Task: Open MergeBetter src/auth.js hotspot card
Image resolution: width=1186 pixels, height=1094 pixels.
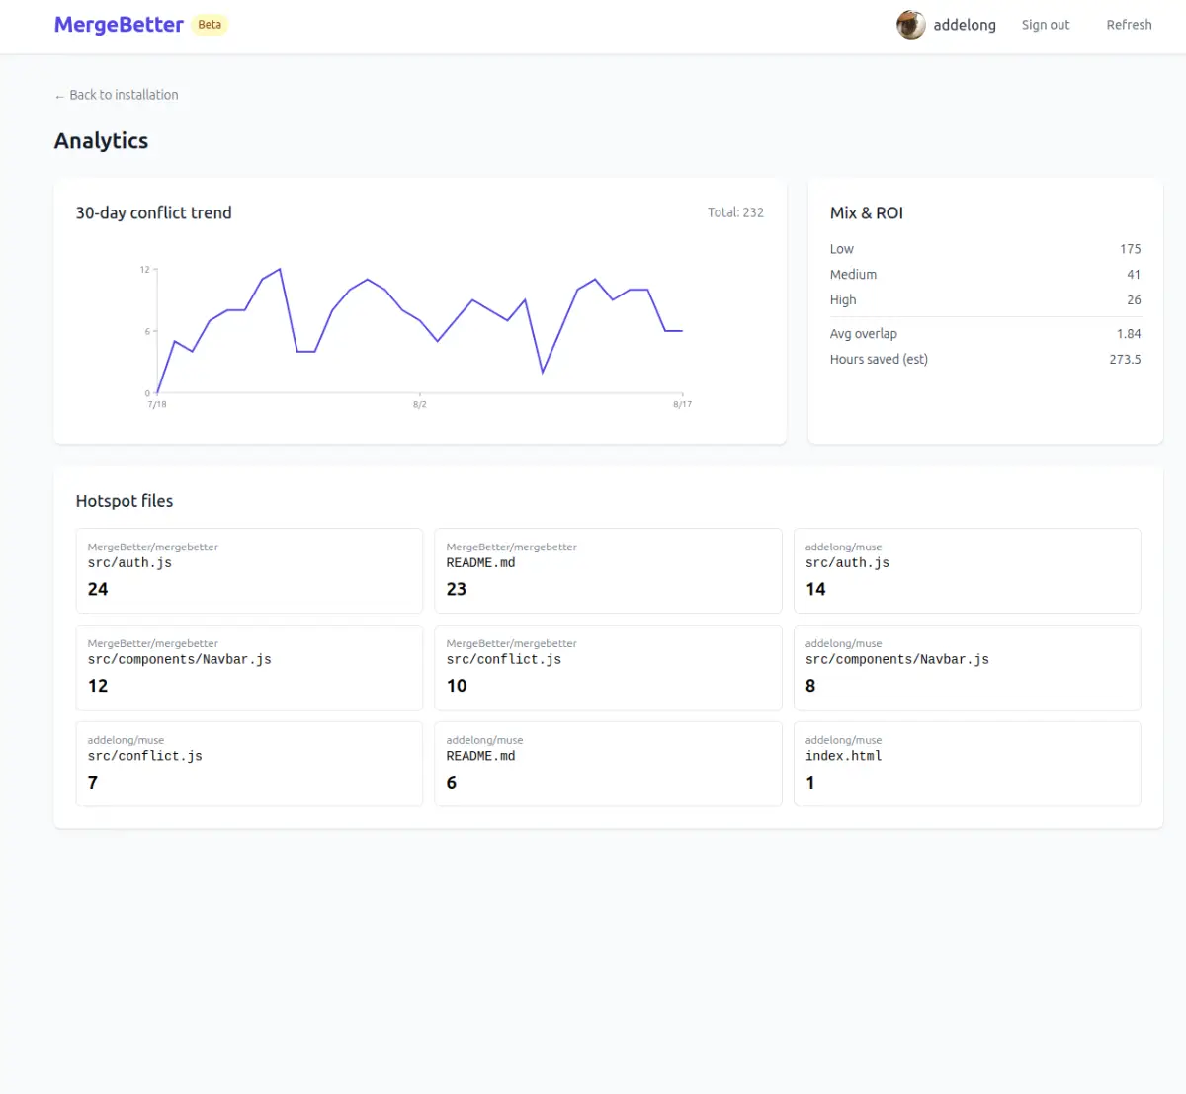Action: click(249, 570)
